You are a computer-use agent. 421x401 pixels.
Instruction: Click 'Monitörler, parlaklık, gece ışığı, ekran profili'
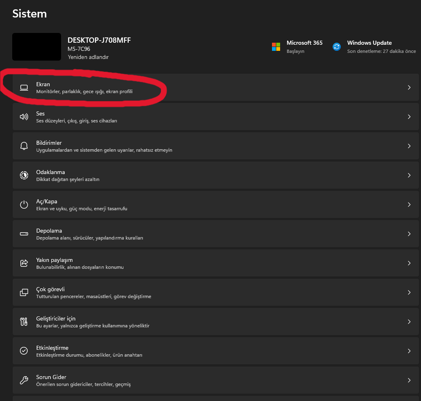[84, 92]
